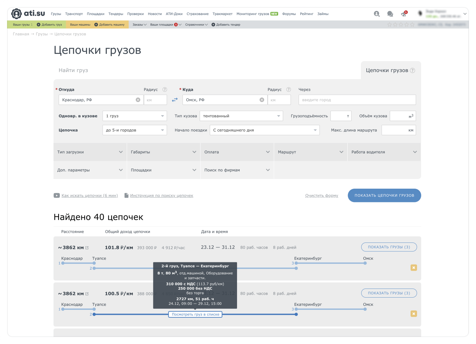Expand the Работа водителя filter

point(384,152)
